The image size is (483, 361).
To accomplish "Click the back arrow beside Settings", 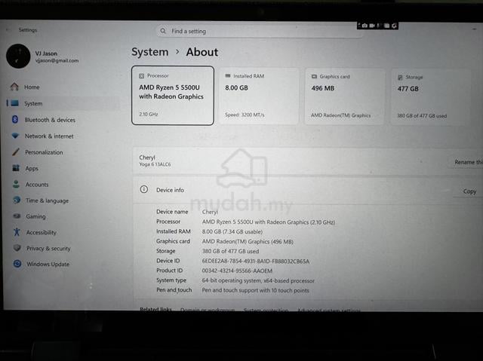I will pos(8,30).
